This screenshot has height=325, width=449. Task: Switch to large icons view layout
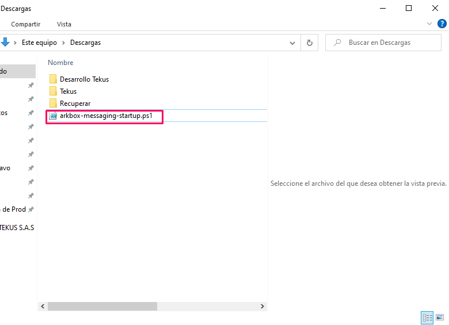(440, 317)
